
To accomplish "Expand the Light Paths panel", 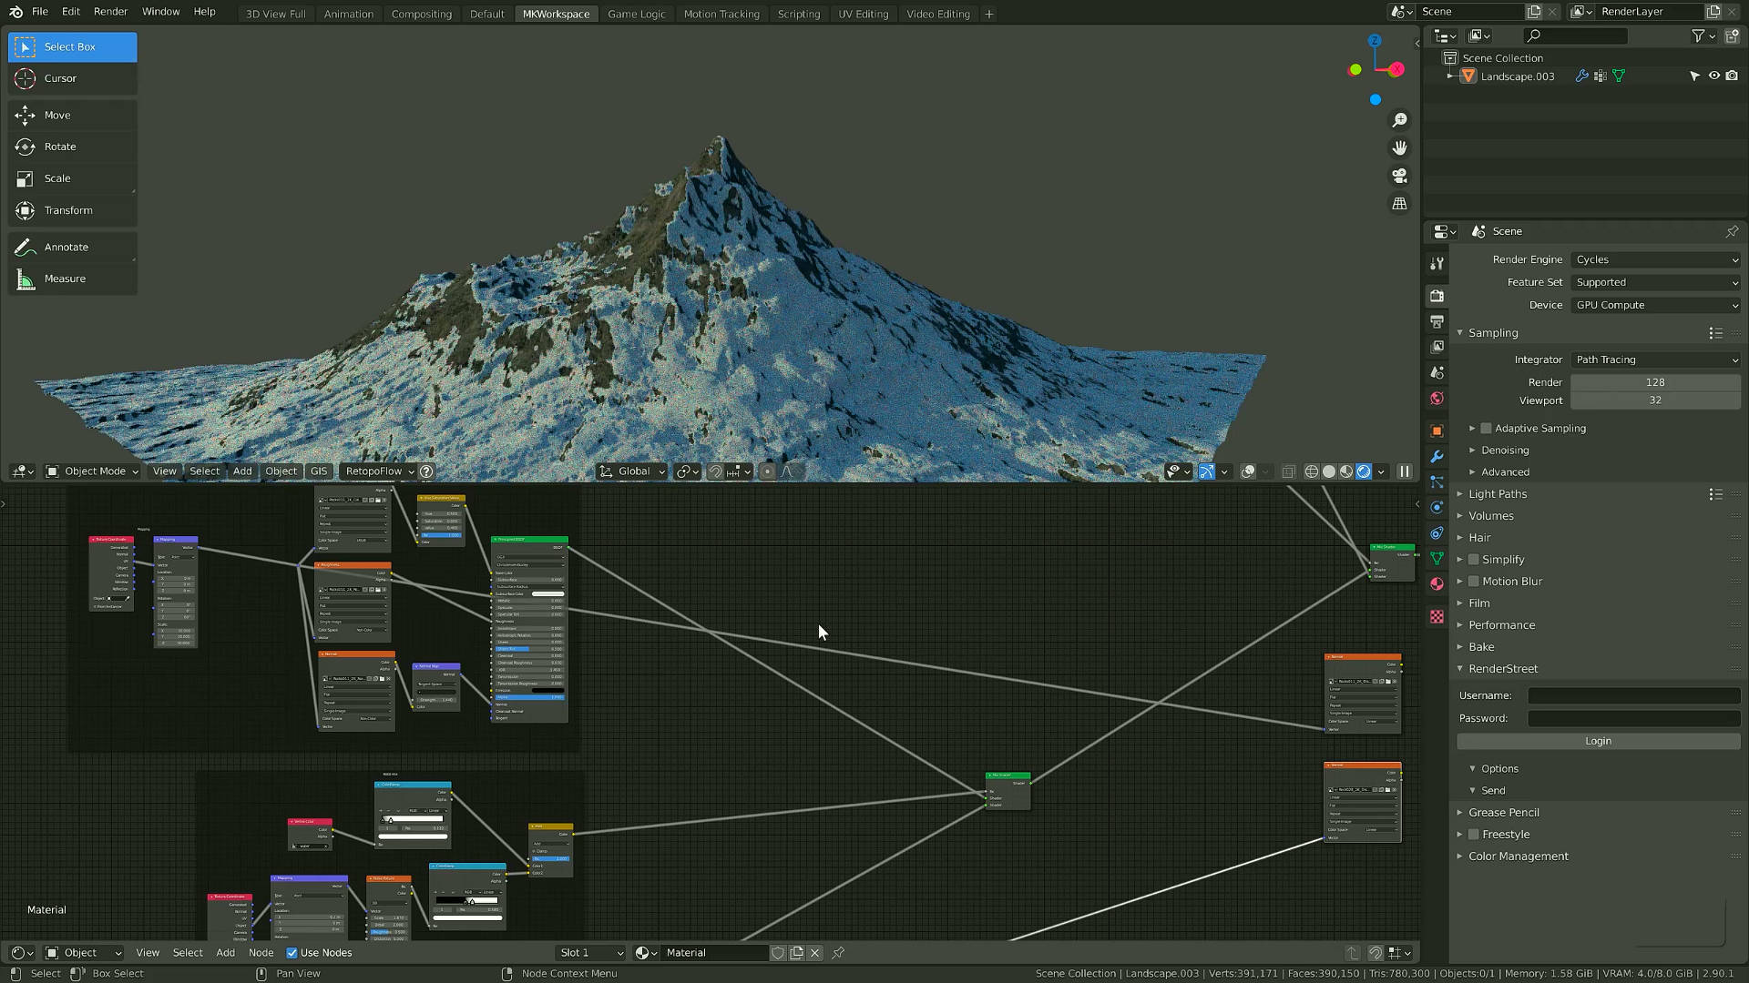I will click(1497, 494).
